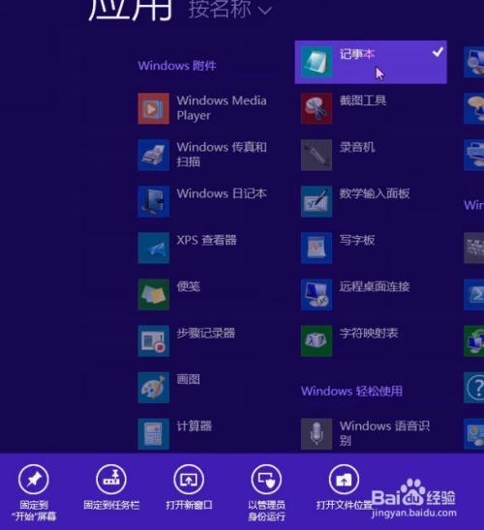Select the "XPS 查看器" label
Image resolution: width=484 pixels, height=530 pixels.
(206, 240)
